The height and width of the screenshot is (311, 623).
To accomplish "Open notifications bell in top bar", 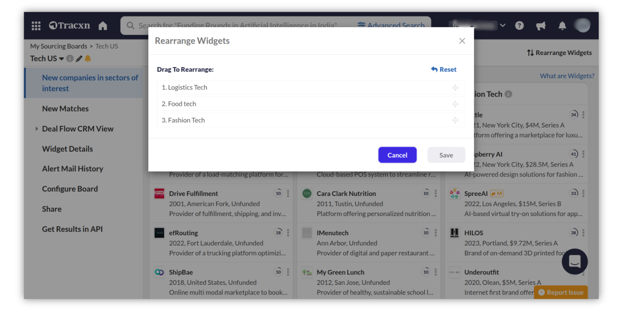I will (x=562, y=26).
